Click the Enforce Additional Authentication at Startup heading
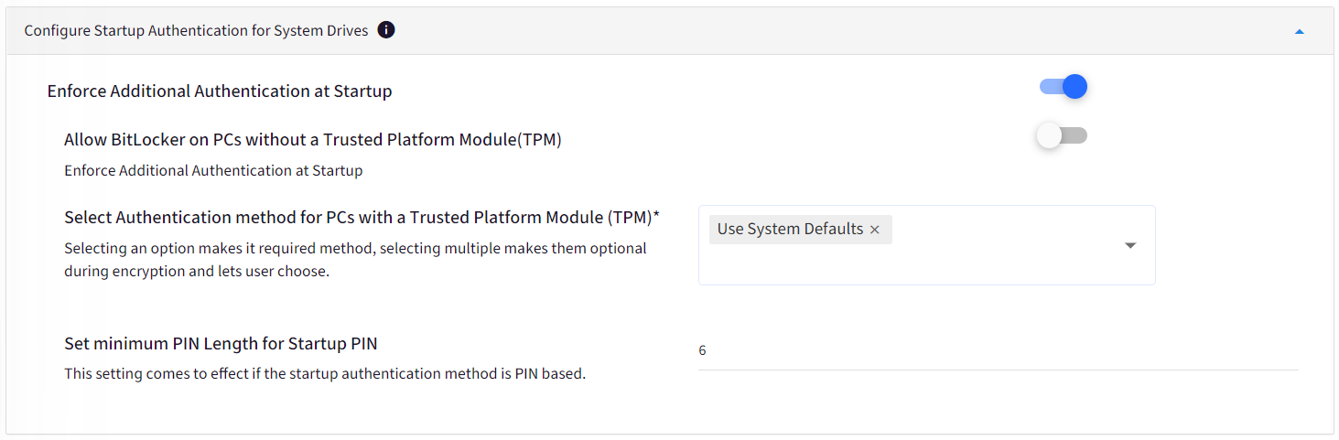 coord(220,91)
